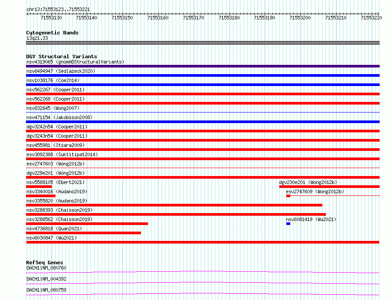Click the chr13:71553123..71553221 region label
The width and height of the screenshot is (392, 300).
pyautogui.click(x=58, y=10)
